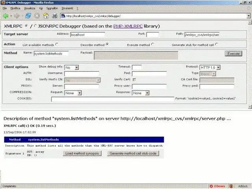Click Load method synopsis button
This screenshot has height=189, width=252.
tap(82, 153)
